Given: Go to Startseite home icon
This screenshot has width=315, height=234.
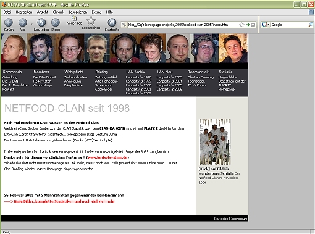Looking at the screenshot, I should (112, 22).
